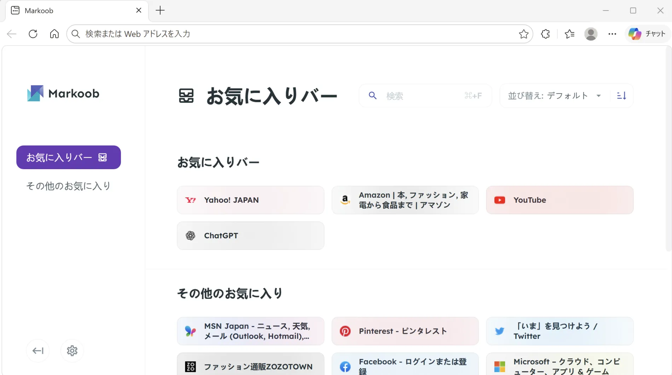Click the Amazon favicon
The width and height of the screenshot is (672, 375).
point(345,200)
